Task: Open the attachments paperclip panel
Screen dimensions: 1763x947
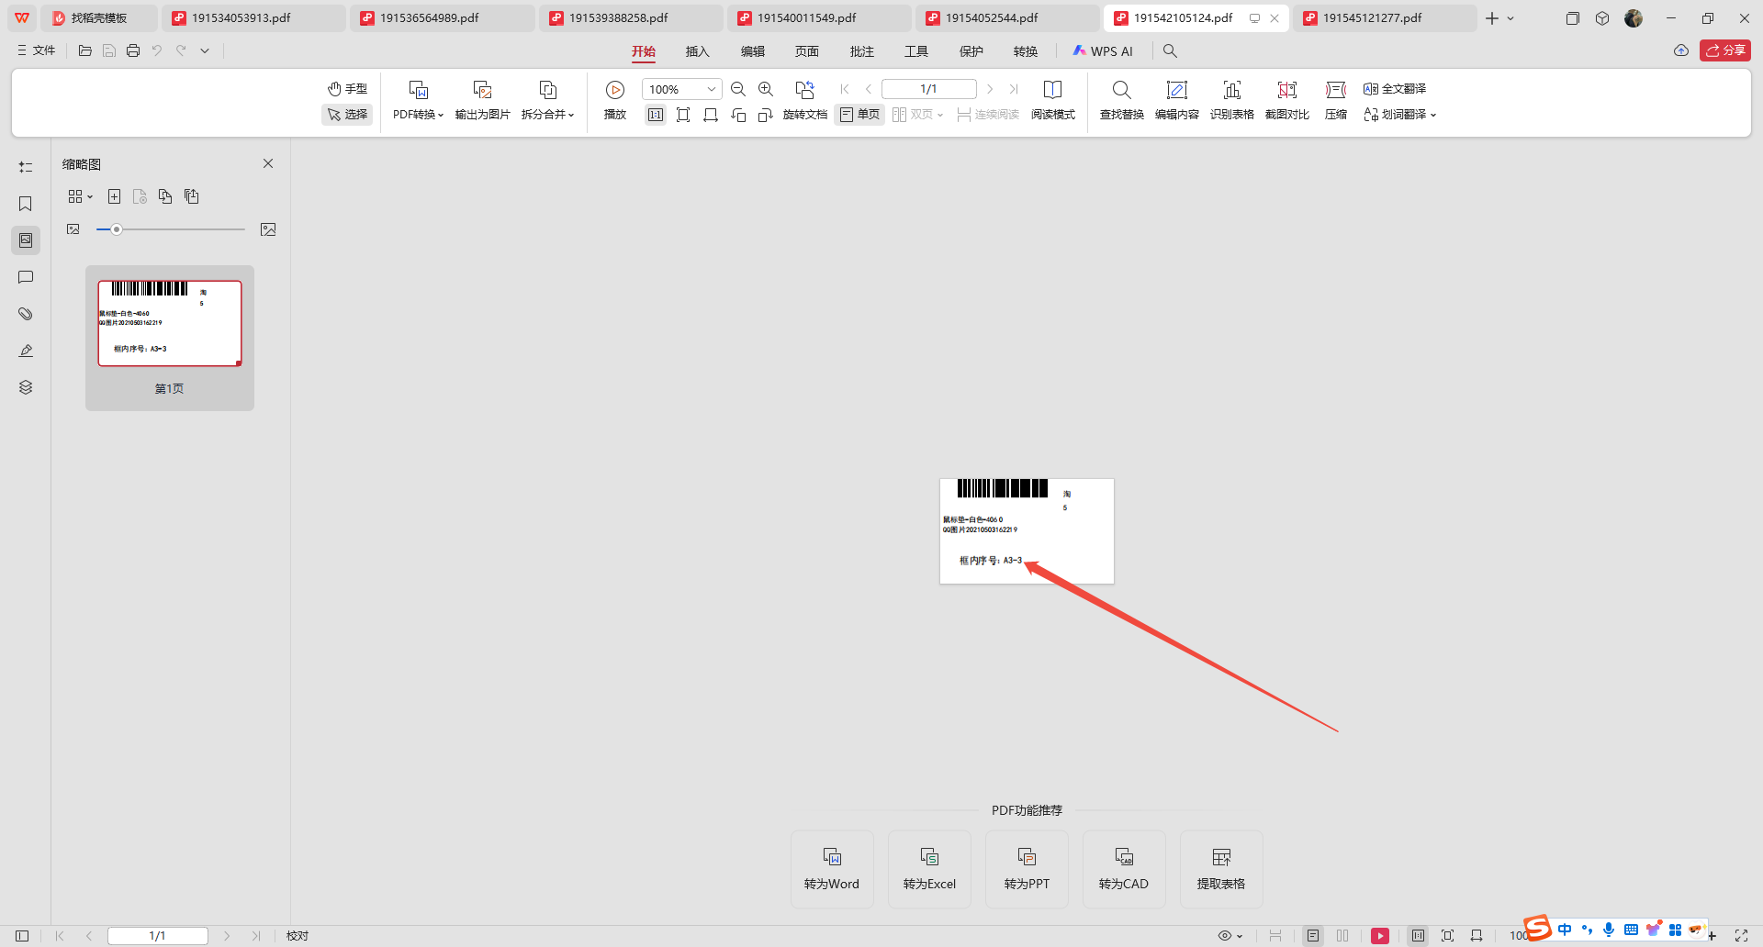Action: click(26, 314)
